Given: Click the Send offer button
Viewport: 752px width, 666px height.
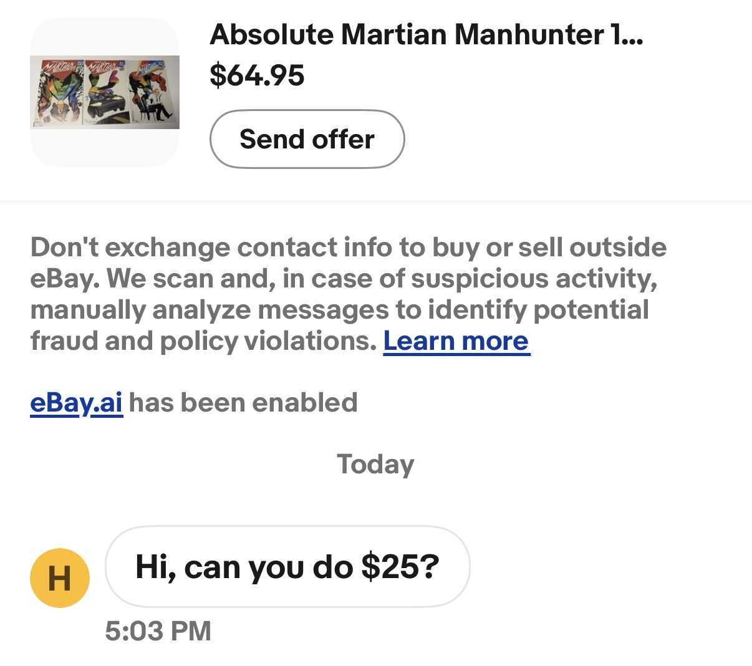Looking at the screenshot, I should (307, 139).
